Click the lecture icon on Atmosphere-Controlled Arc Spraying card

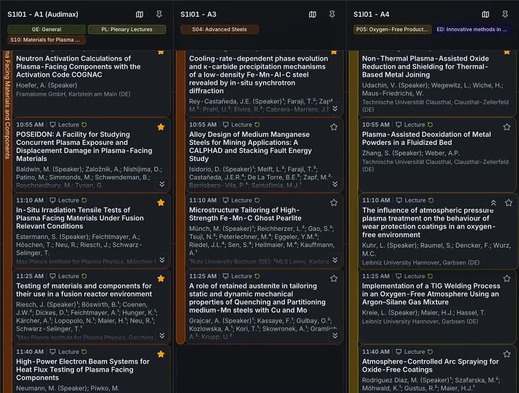[x=398, y=352]
